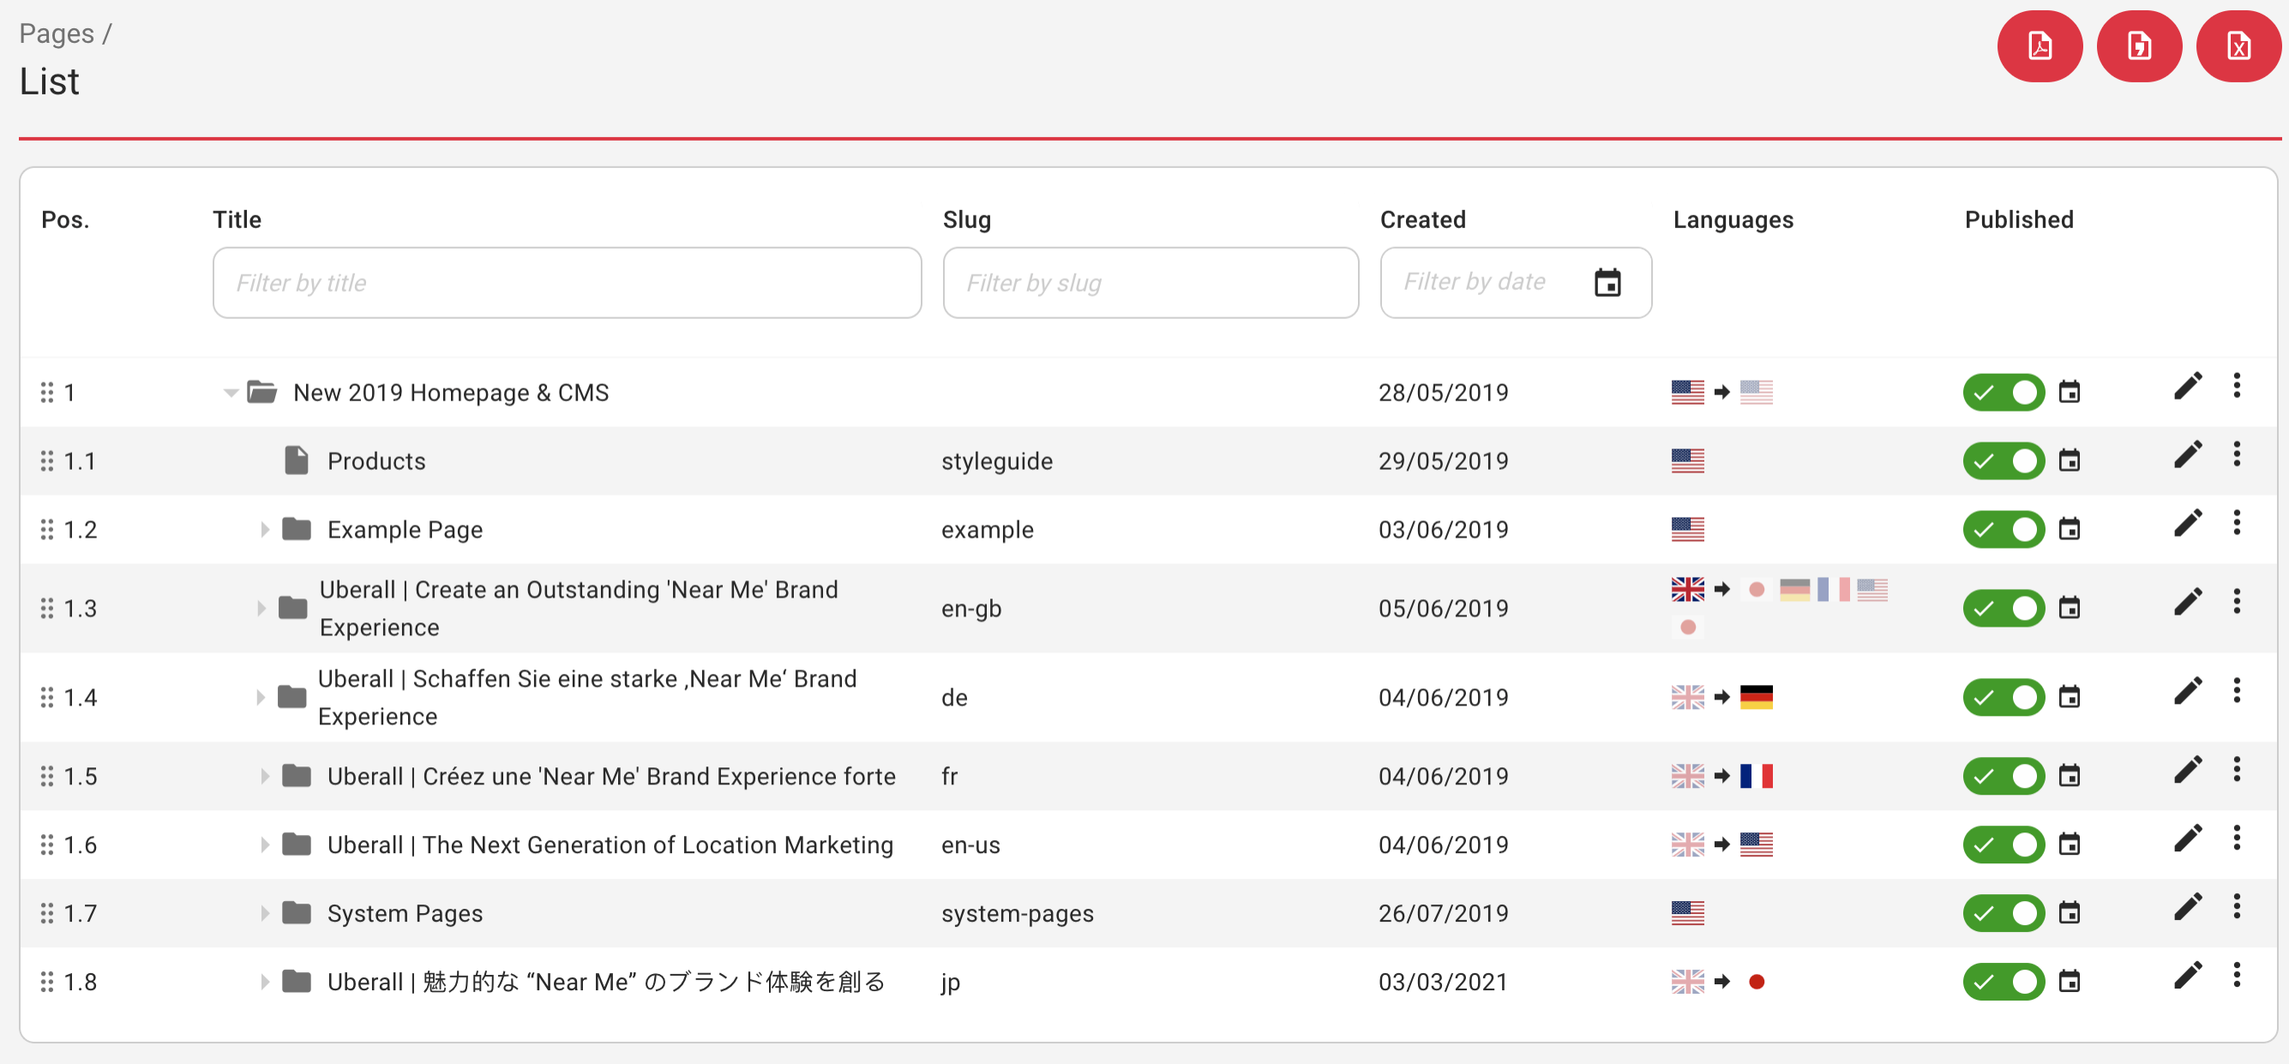
Task: Open more options for fr page
Action: (2237, 770)
